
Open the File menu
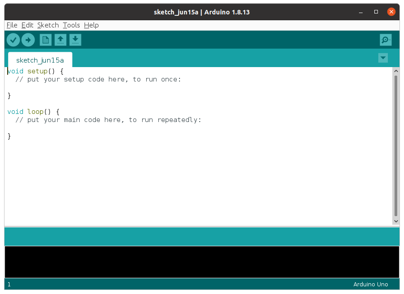12,25
